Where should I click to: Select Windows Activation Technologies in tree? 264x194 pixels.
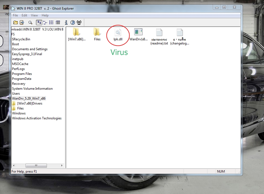point(37,118)
